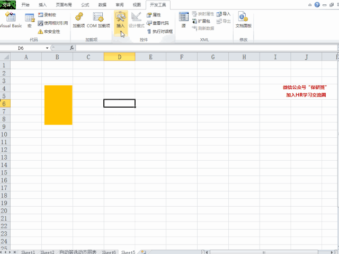Screen dimensions: 339x254
Task: Switch to the 审阅 ribbon tab
Action: tap(120, 5)
